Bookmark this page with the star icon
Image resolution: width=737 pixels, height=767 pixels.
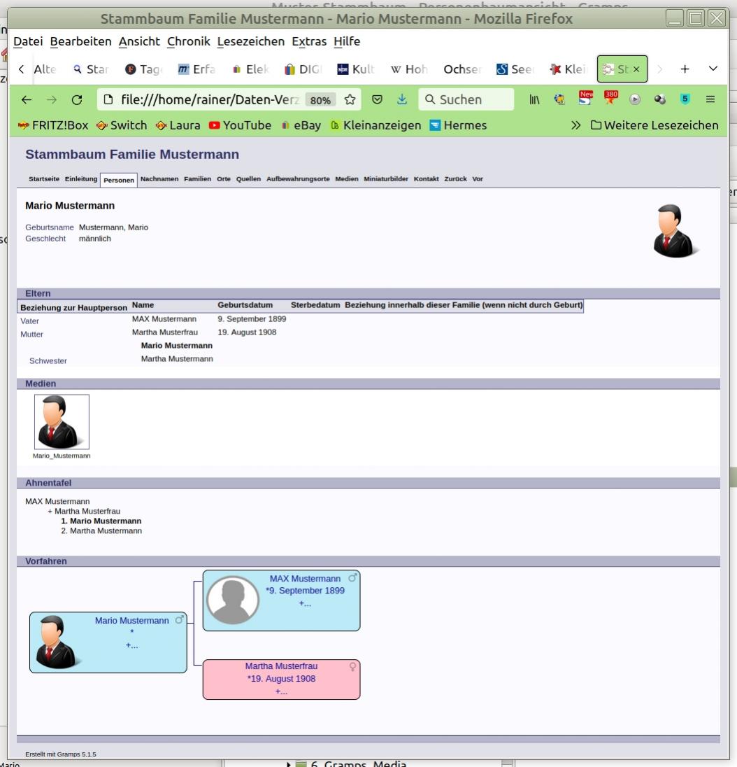[x=350, y=100]
